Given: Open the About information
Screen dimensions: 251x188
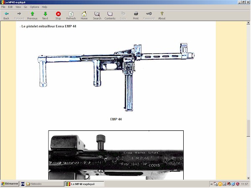Looking at the screenshot, I should pyautogui.click(x=162, y=15).
